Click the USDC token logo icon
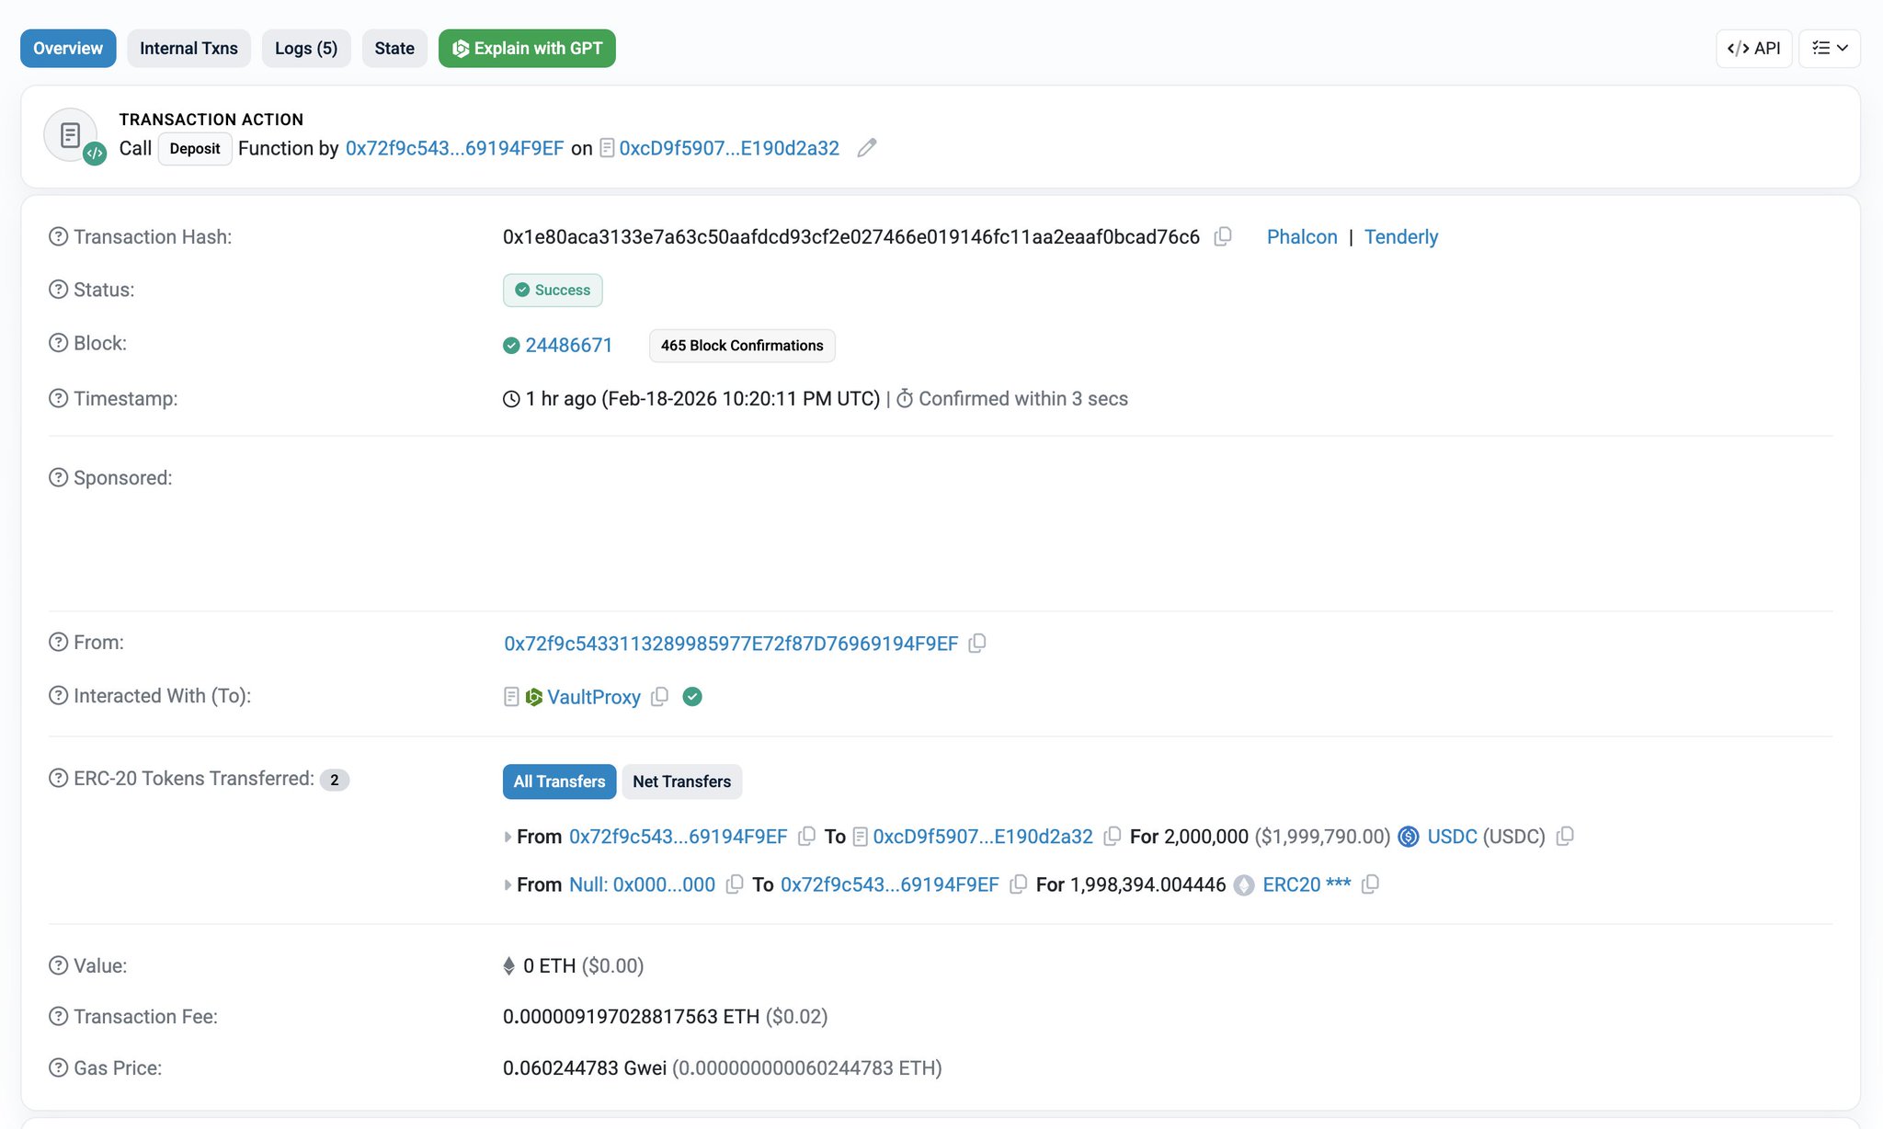Image resolution: width=1883 pixels, height=1129 pixels. pyautogui.click(x=1408, y=837)
